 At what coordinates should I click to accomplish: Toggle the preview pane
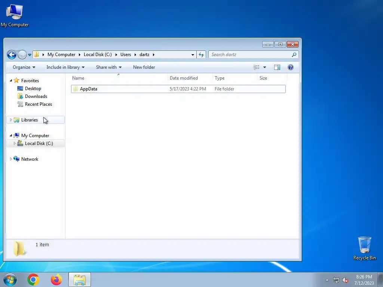(277, 67)
